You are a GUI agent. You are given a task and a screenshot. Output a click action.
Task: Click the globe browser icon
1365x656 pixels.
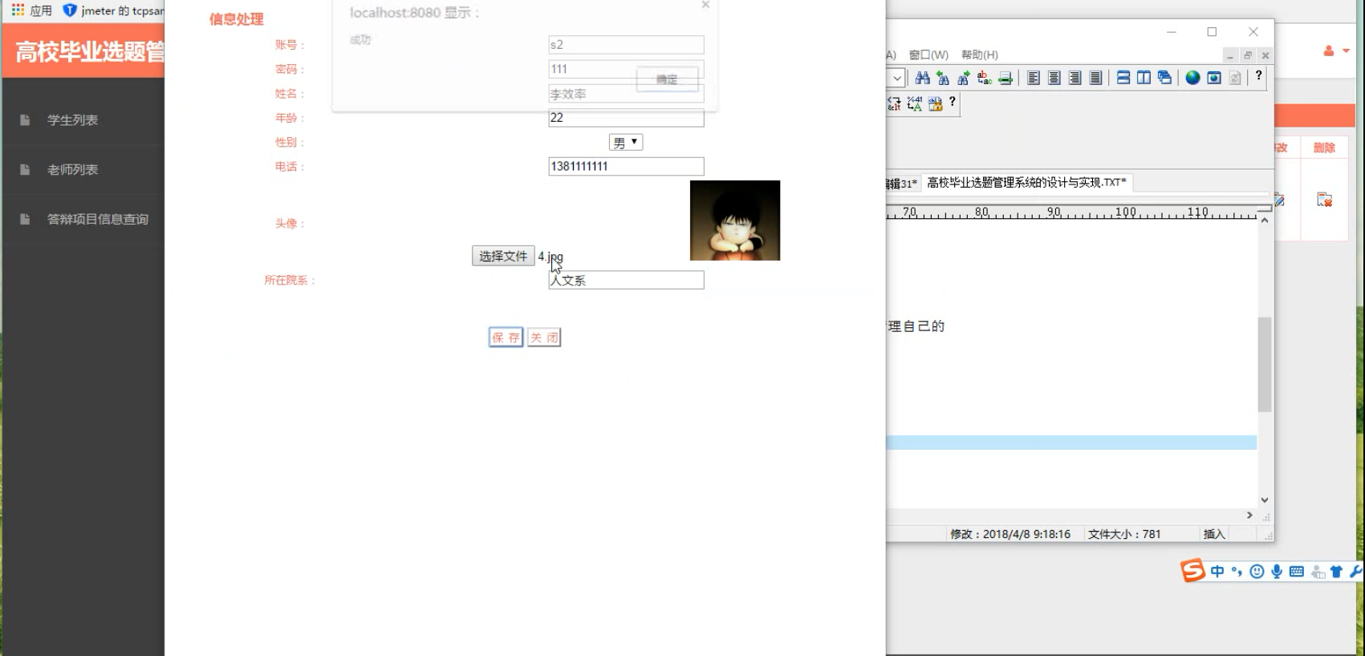coord(1193,78)
